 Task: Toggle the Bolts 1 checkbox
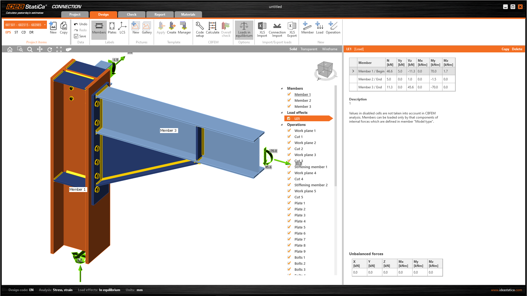click(x=289, y=257)
